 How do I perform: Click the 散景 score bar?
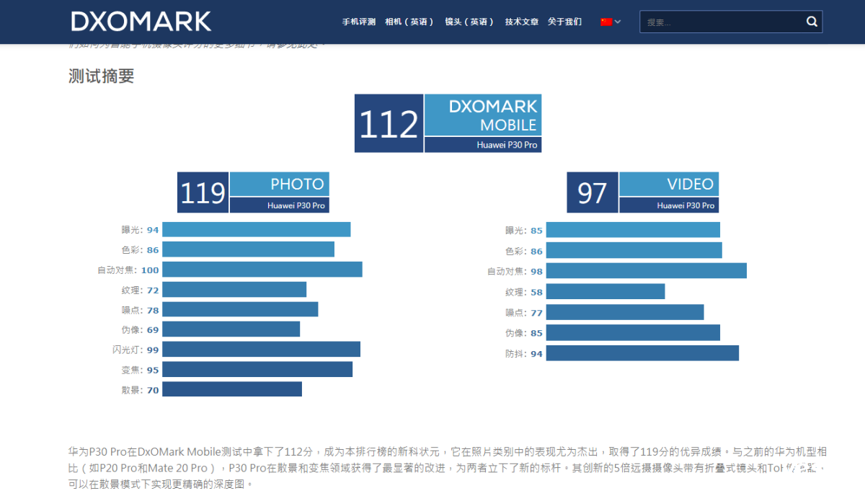click(x=232, y=389)
